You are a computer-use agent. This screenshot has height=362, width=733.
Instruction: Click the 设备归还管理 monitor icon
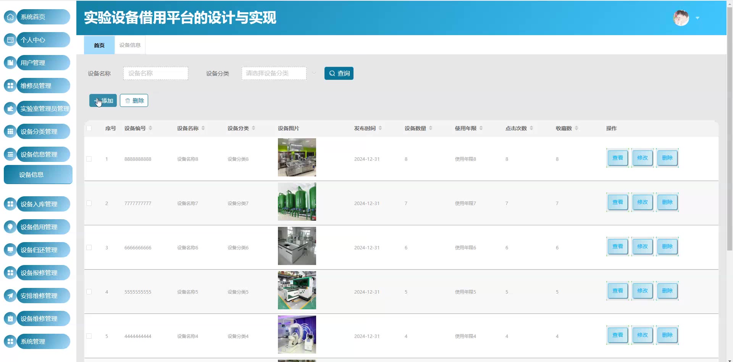coord(10,250)
